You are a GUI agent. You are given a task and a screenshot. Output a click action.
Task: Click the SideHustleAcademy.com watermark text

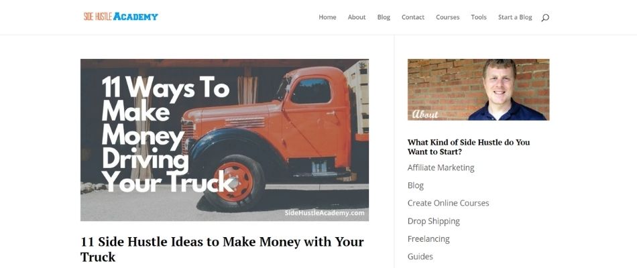tap(325, 213)
